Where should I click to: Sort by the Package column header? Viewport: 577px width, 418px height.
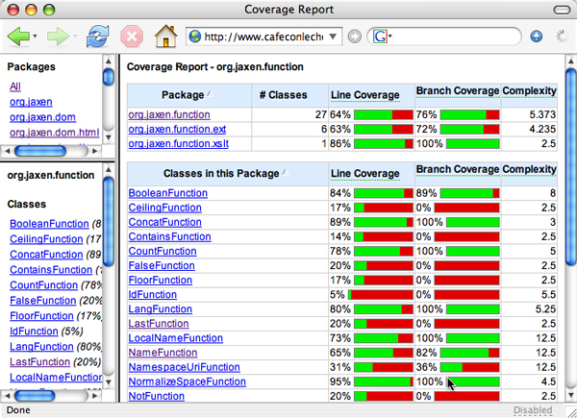pyautogui.click(x=187, y=94)
